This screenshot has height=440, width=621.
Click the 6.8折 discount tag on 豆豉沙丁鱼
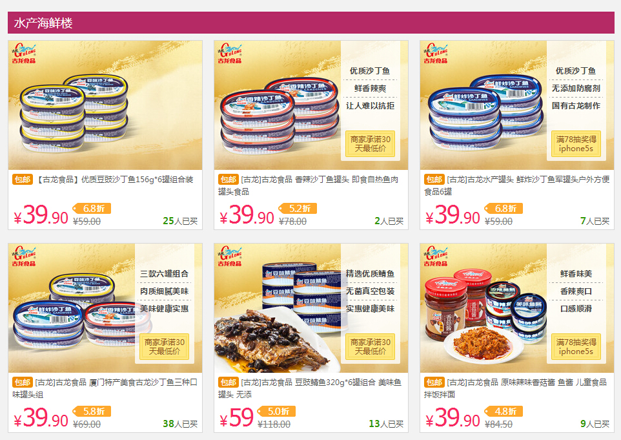click(x=92, y=209)
